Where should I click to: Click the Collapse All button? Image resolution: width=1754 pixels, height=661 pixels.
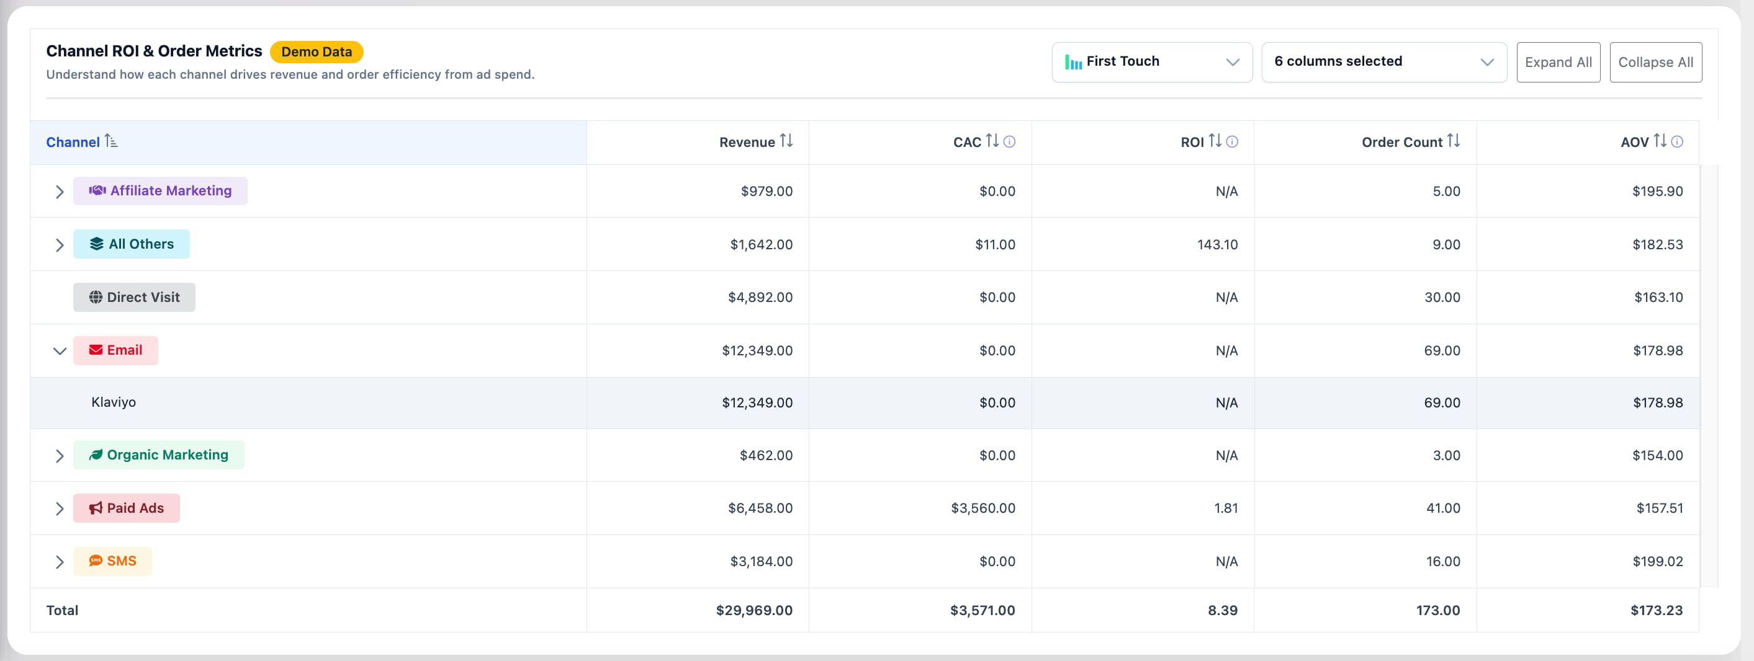pos(1655,62)
